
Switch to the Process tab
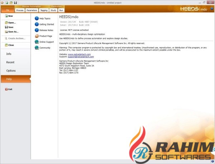pyautogui.click(x=20, y=10)
